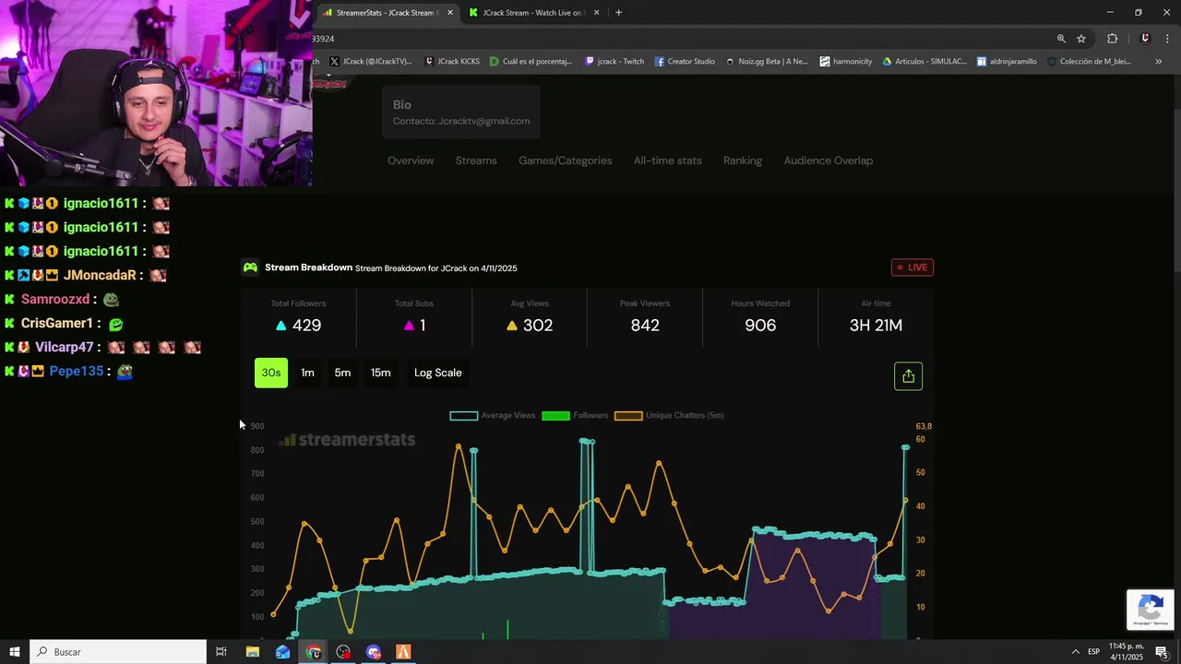
Task: Click the game controller Stream Breakdown icon
Action: click(250, 267)
